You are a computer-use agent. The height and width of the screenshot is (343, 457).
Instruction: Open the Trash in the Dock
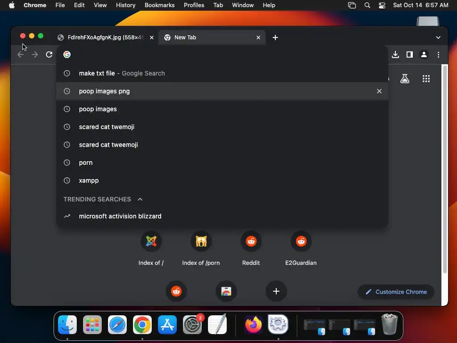coord(390,324)
